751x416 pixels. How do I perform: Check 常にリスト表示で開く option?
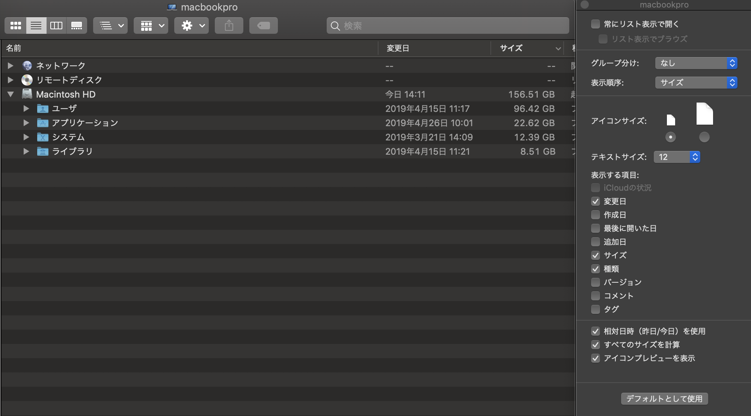pos(596,24)
